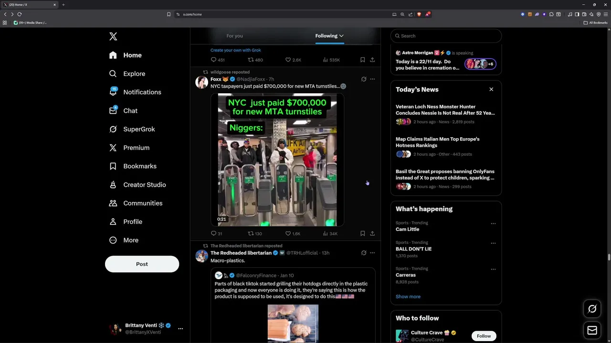Click the Brave shields icon
The image size is (611, 343).
tap(419, 14)
